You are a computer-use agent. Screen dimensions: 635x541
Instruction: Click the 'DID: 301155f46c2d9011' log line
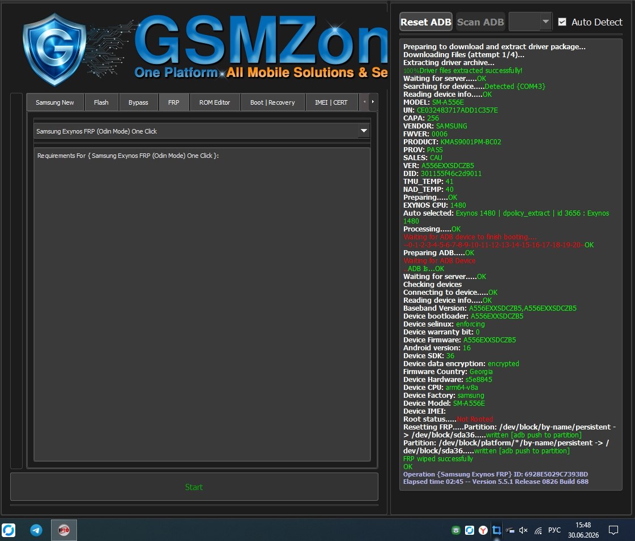click(442, 173)
